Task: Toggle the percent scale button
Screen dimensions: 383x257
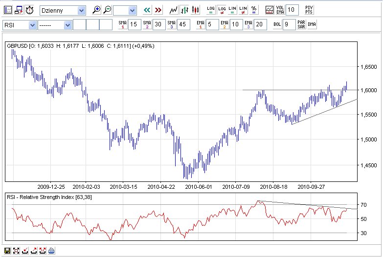Action: point(253,10)
